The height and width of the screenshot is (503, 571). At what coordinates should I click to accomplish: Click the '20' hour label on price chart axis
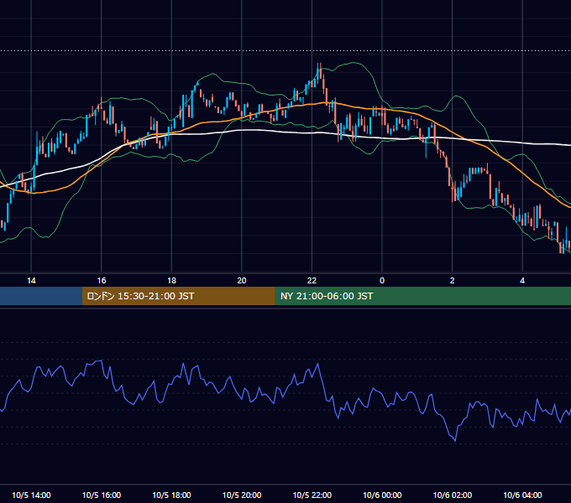tap(242, 281)
